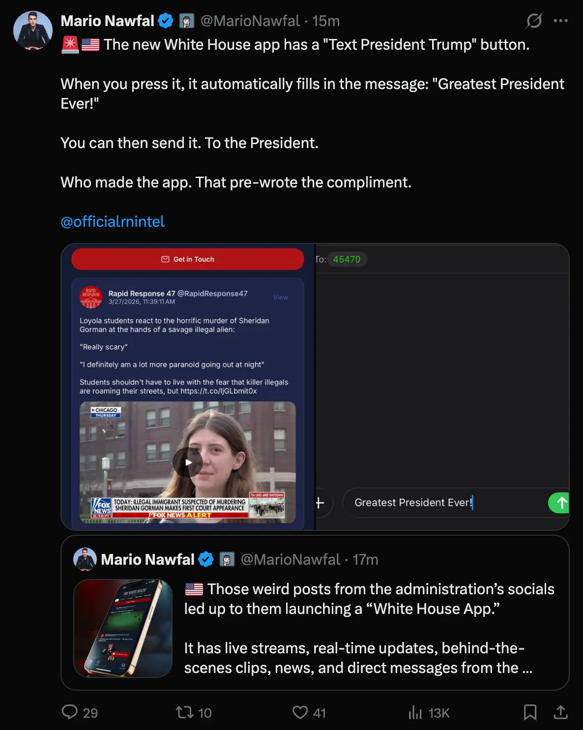Image resolution: width=583 pixels, height=730 pixels.
Task: Click the green send arrow button
Action: coord(559,503)
